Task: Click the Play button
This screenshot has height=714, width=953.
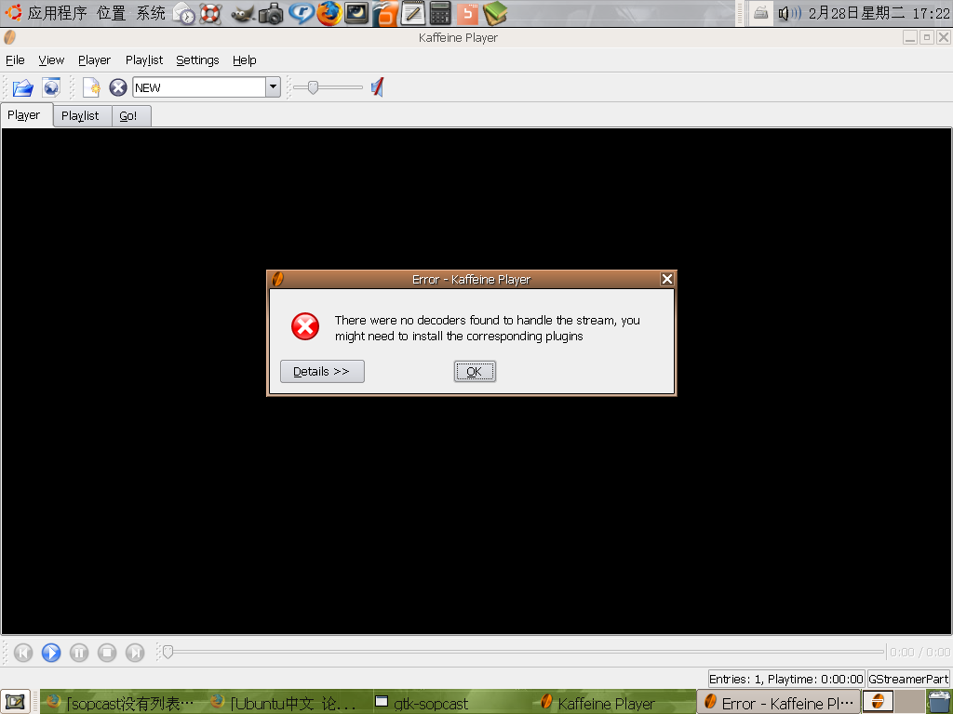Action: (x=51, y=653)
